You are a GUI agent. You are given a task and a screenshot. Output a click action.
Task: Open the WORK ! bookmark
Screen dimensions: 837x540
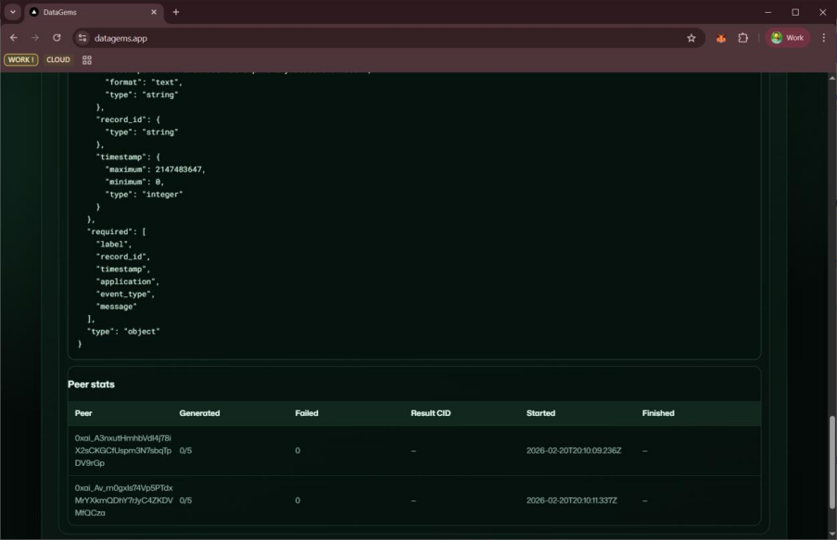click(x=20, y=58)
